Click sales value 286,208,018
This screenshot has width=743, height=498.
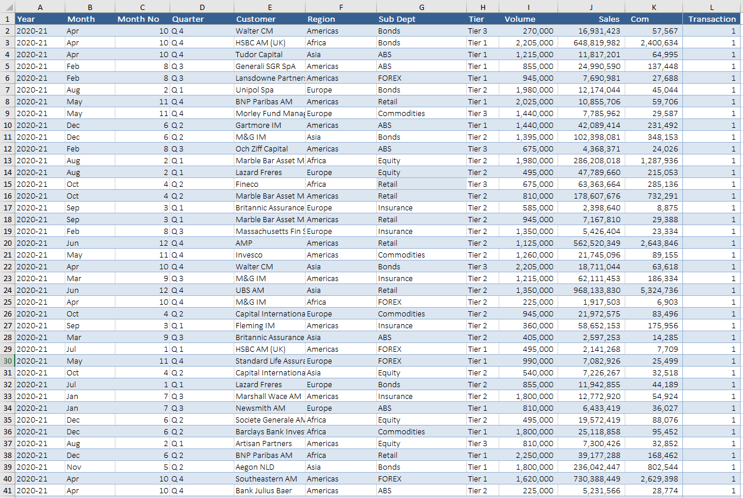pos(591,160)
